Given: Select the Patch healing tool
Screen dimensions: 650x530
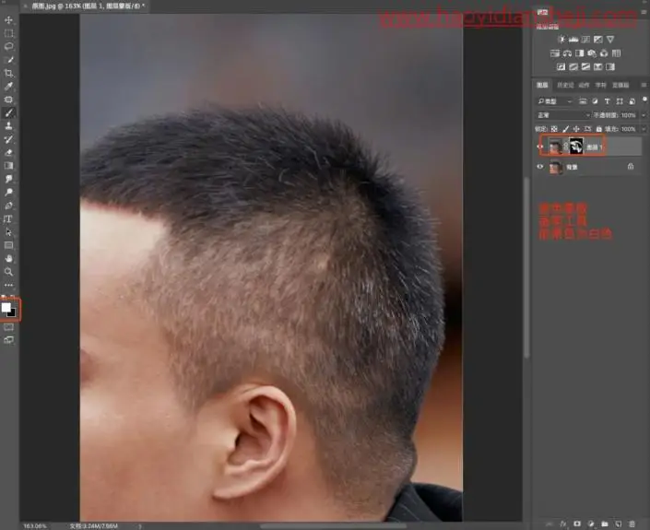Looking at the screenshot, I should (x=8, y=100).
